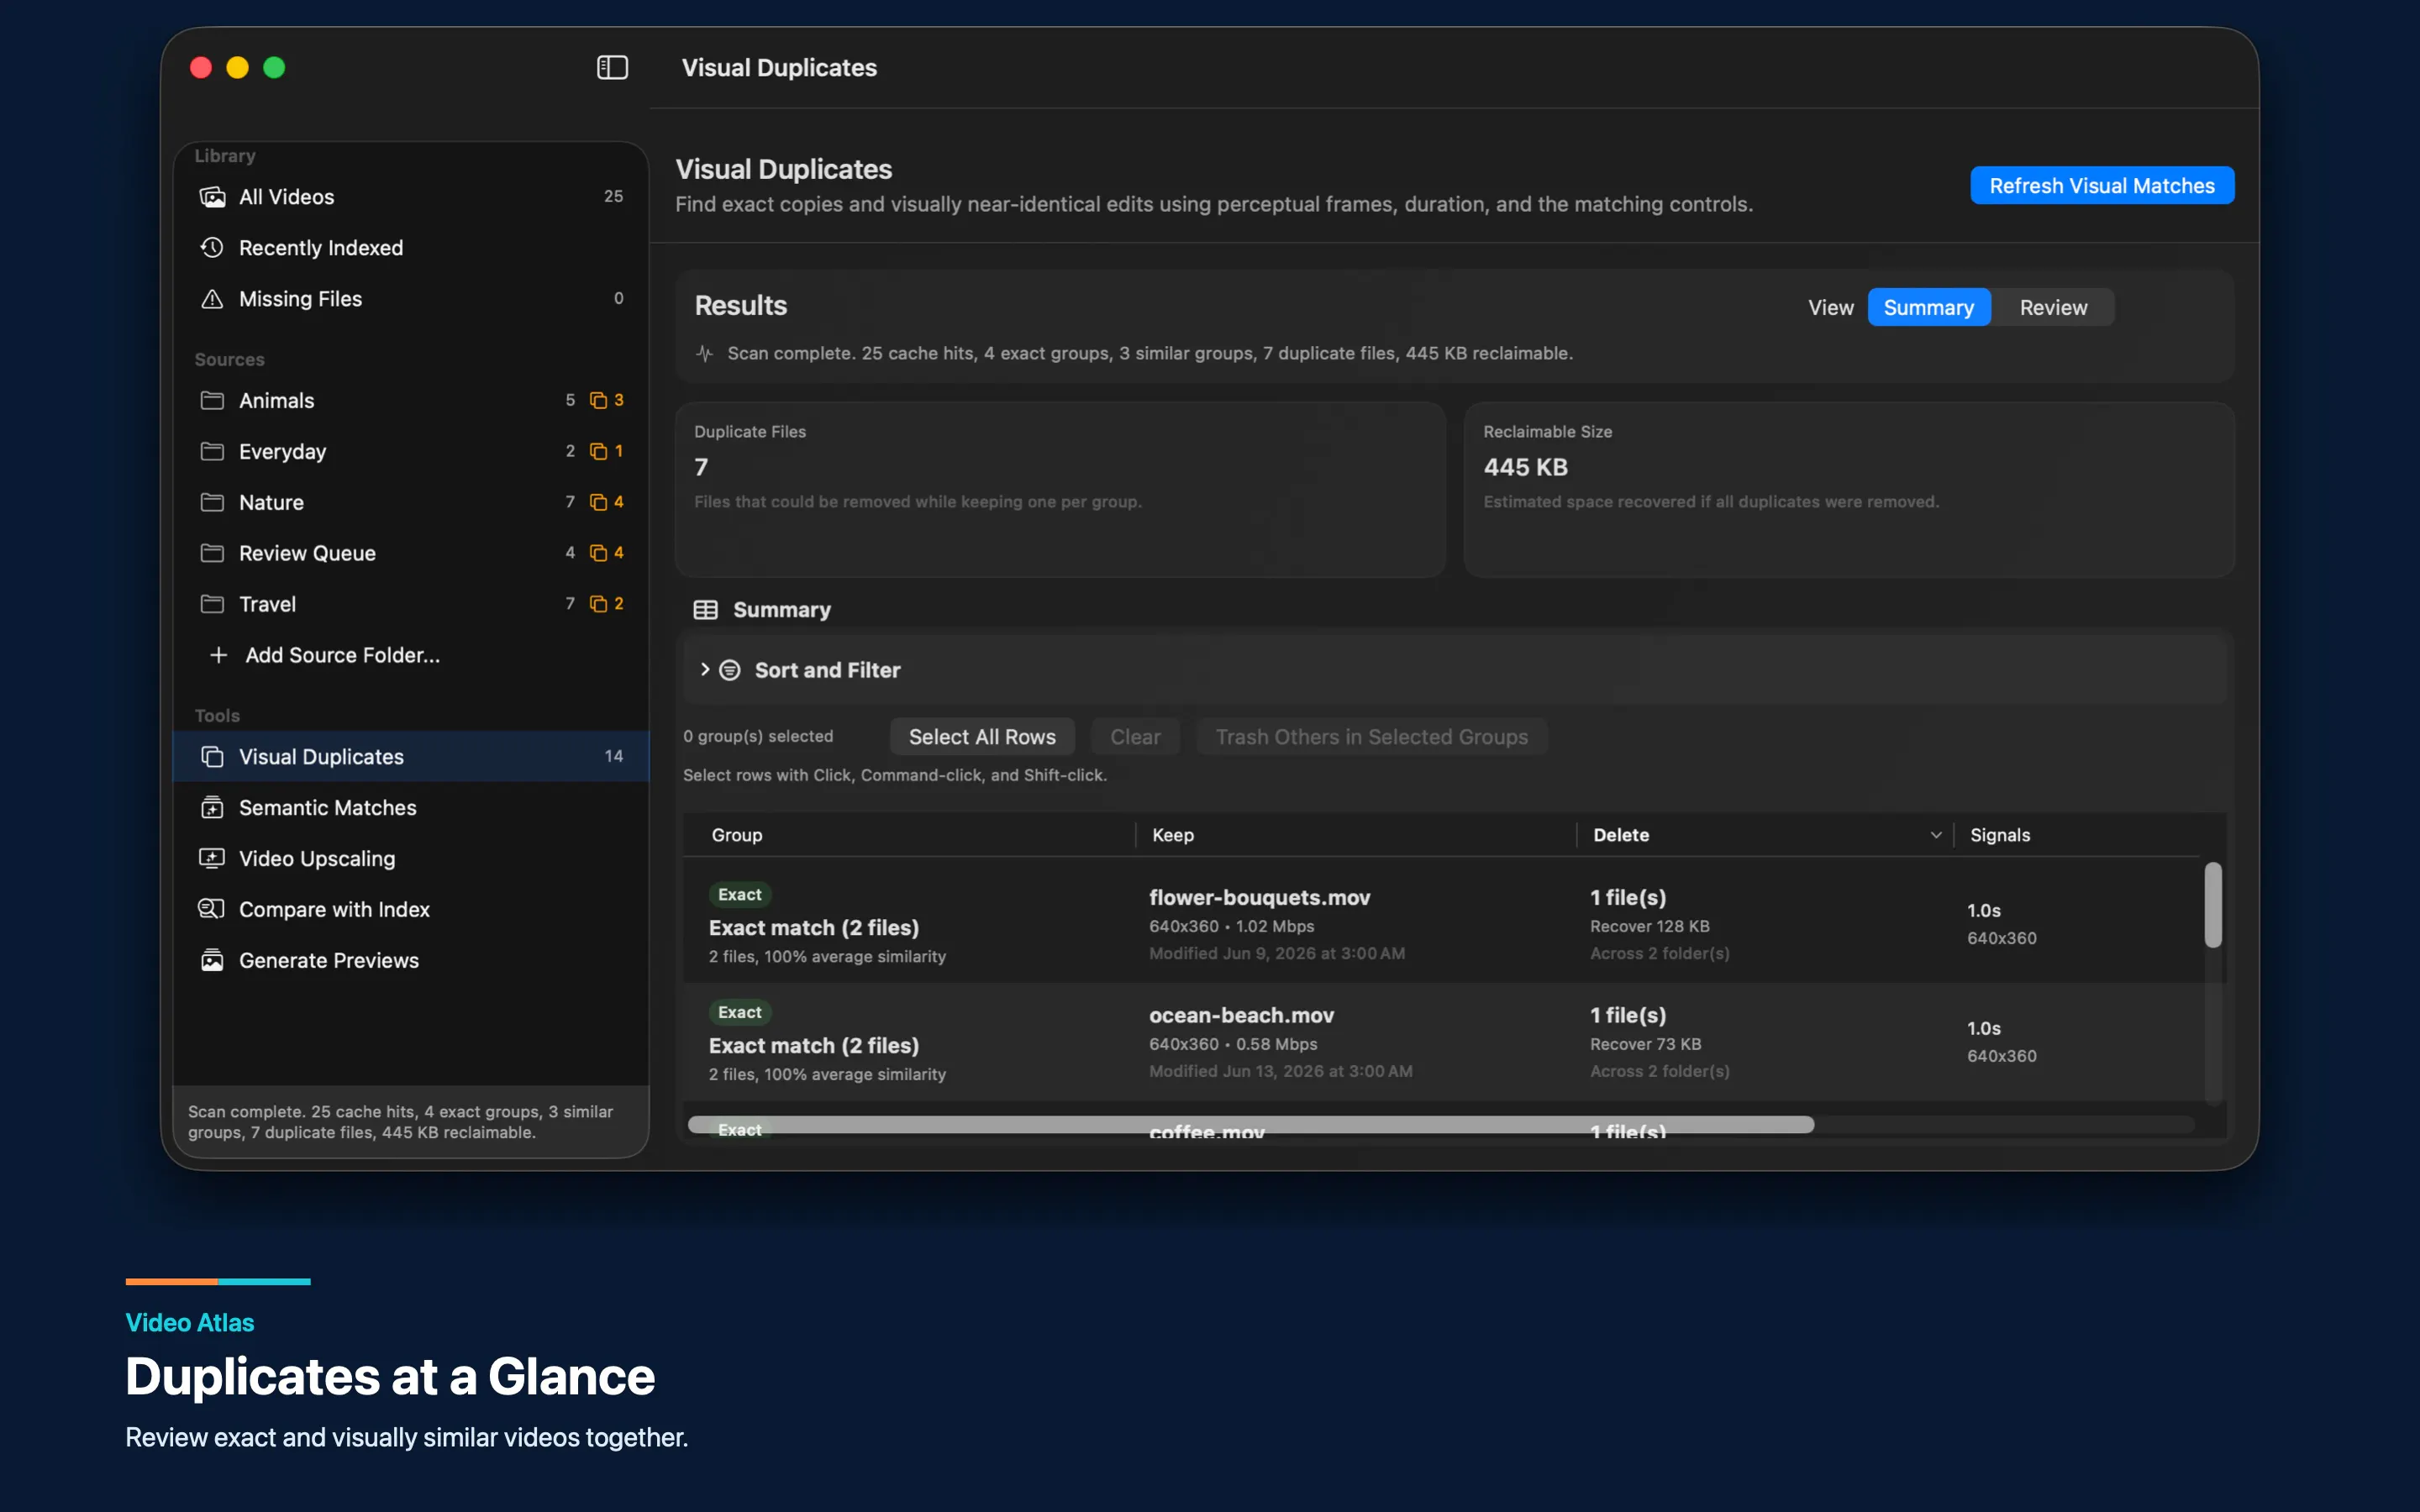
Task: Click the Travel duplicate count badge icon
Action: [x=598, y=604]
